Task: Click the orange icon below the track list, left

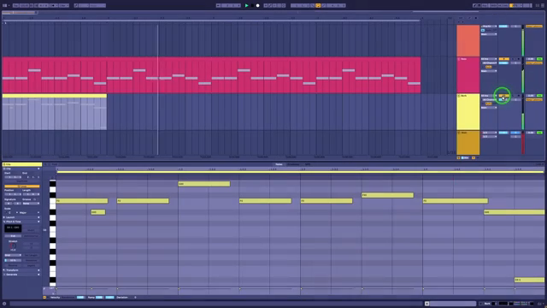Action: click(x=458, y=157)
